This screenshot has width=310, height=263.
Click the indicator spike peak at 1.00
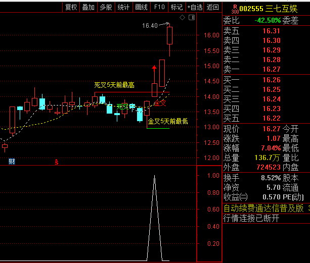154,176
